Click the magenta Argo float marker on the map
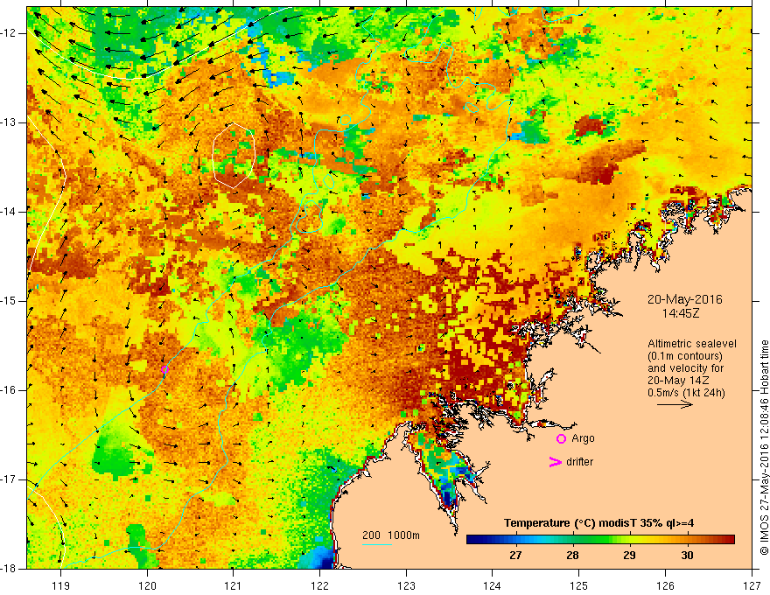The height and width of the screenshot is (595, 770). click(x=164, y=369)
